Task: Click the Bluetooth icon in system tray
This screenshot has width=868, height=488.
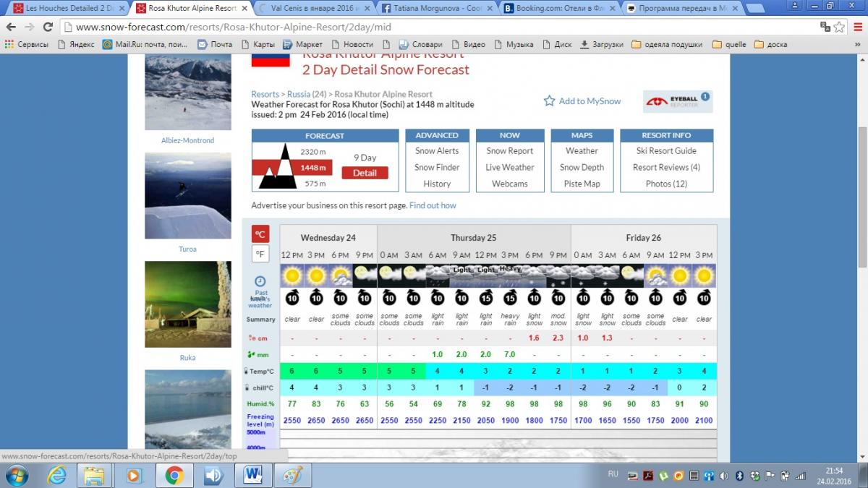Action: point(739,475)
